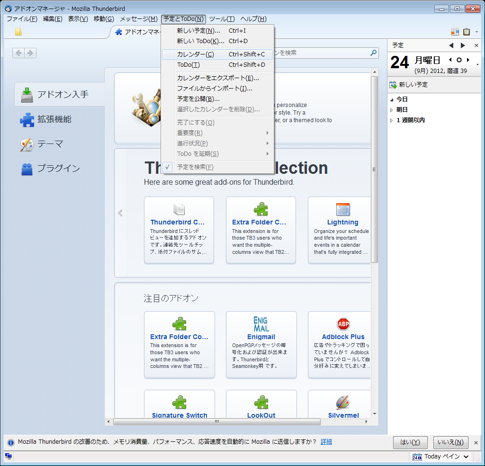485x466 pixels.
Task: Click the Adblock Plus ABP icon
Action: (343, 324)
